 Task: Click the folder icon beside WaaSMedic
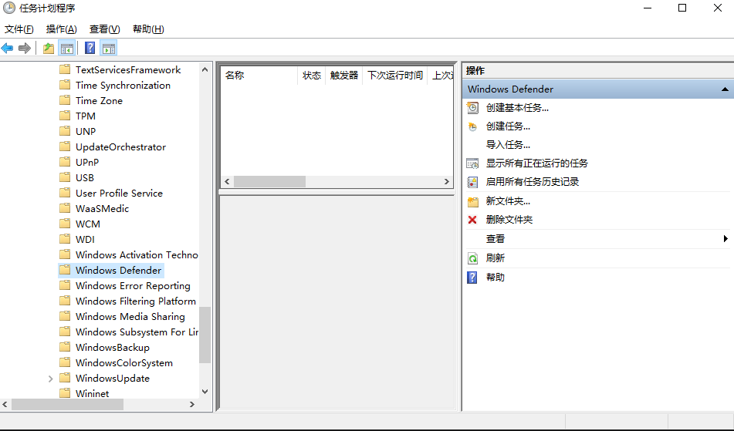pos(65,208)
